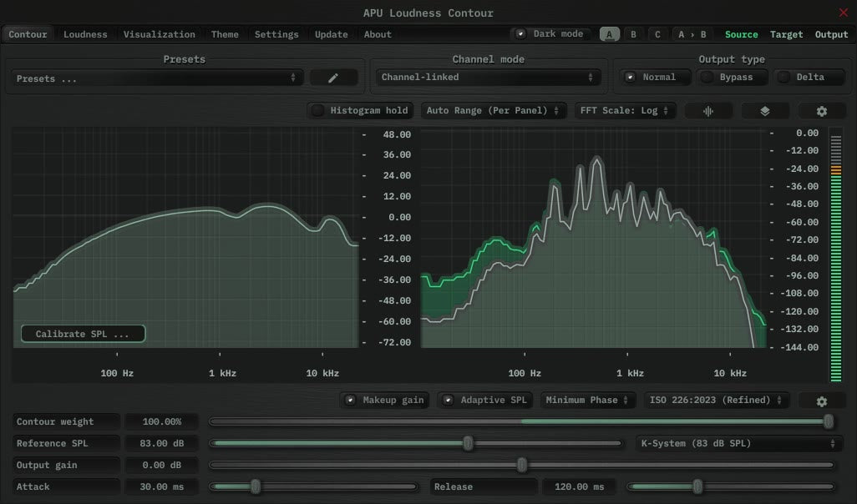The height and width of the screenshot is (504, 857).
Task: Switch to the Contour tab
Action: pyautogui.click(x=28, y=34)
